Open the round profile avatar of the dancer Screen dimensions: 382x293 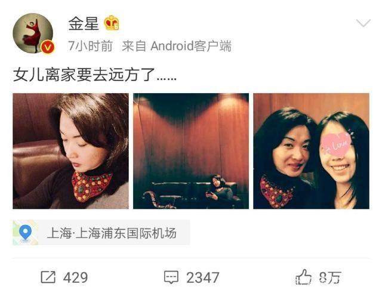pyautogui.click(x=33, y=33)
